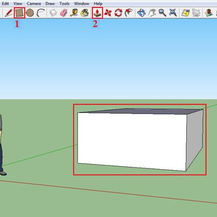Open the Camera menu
The image size is (217, 217).
click(x=34, y=3)
